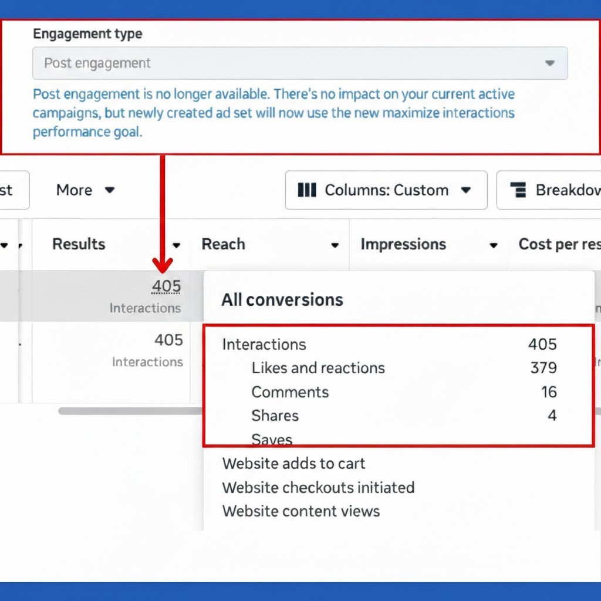Click the Likes and reactions count 379
Image resolution: width=601 pixels, height=601 pixels.
pos(543,368)
